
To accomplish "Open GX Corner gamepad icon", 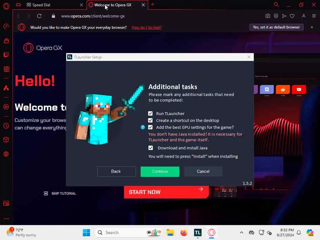I will [18, 5].
